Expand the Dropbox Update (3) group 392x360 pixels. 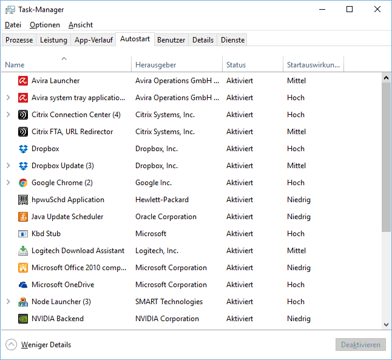pos(8,166)
